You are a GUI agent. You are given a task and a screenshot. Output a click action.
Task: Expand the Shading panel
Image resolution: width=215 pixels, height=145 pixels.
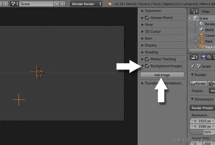[x=142, y=52]
